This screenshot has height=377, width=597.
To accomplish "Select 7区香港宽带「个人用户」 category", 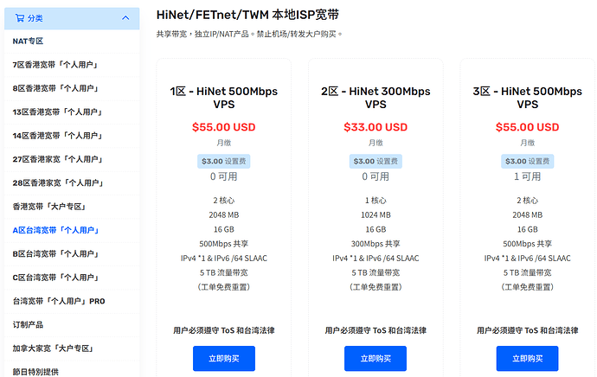I will (72, 65).
